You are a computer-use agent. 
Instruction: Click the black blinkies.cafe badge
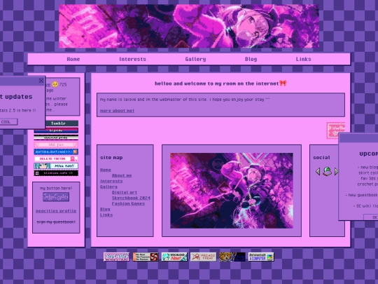click(x=56, y=173)
